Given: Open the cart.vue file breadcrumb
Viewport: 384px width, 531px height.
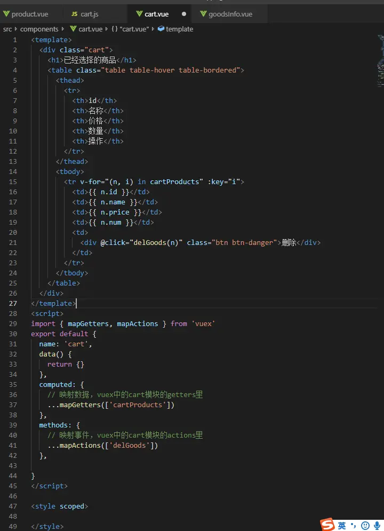Looking at the screenshot, I should pos(90,29).
